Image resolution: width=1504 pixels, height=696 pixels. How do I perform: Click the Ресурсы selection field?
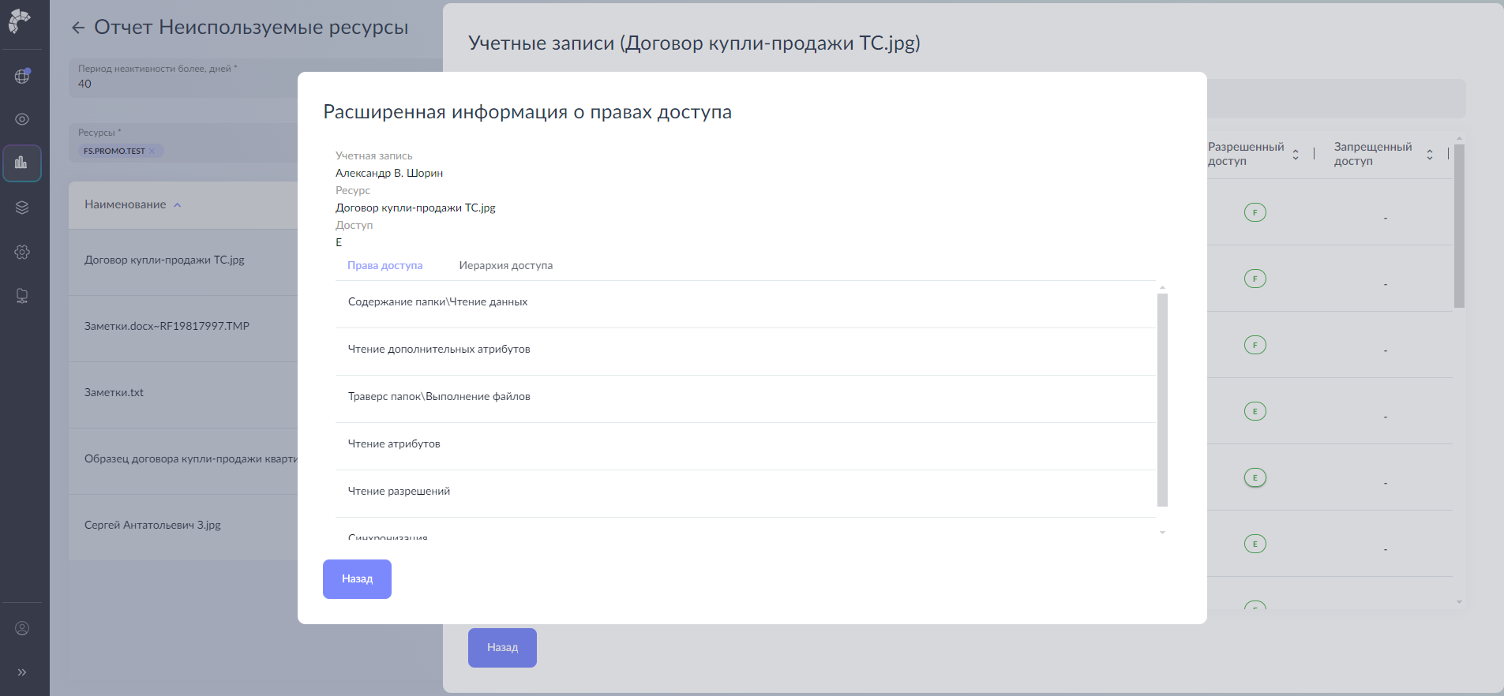click(x=183, y=143)
